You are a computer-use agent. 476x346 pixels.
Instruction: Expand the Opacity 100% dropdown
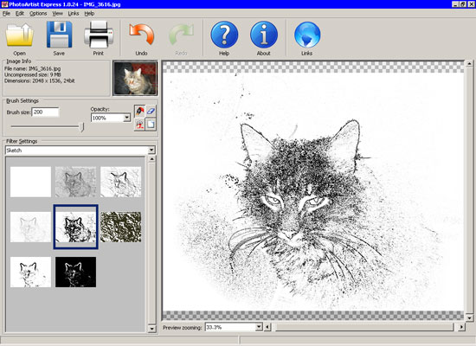126,118
